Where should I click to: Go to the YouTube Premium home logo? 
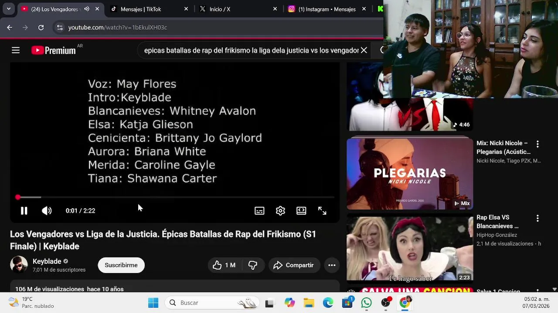tap(54, 50)
